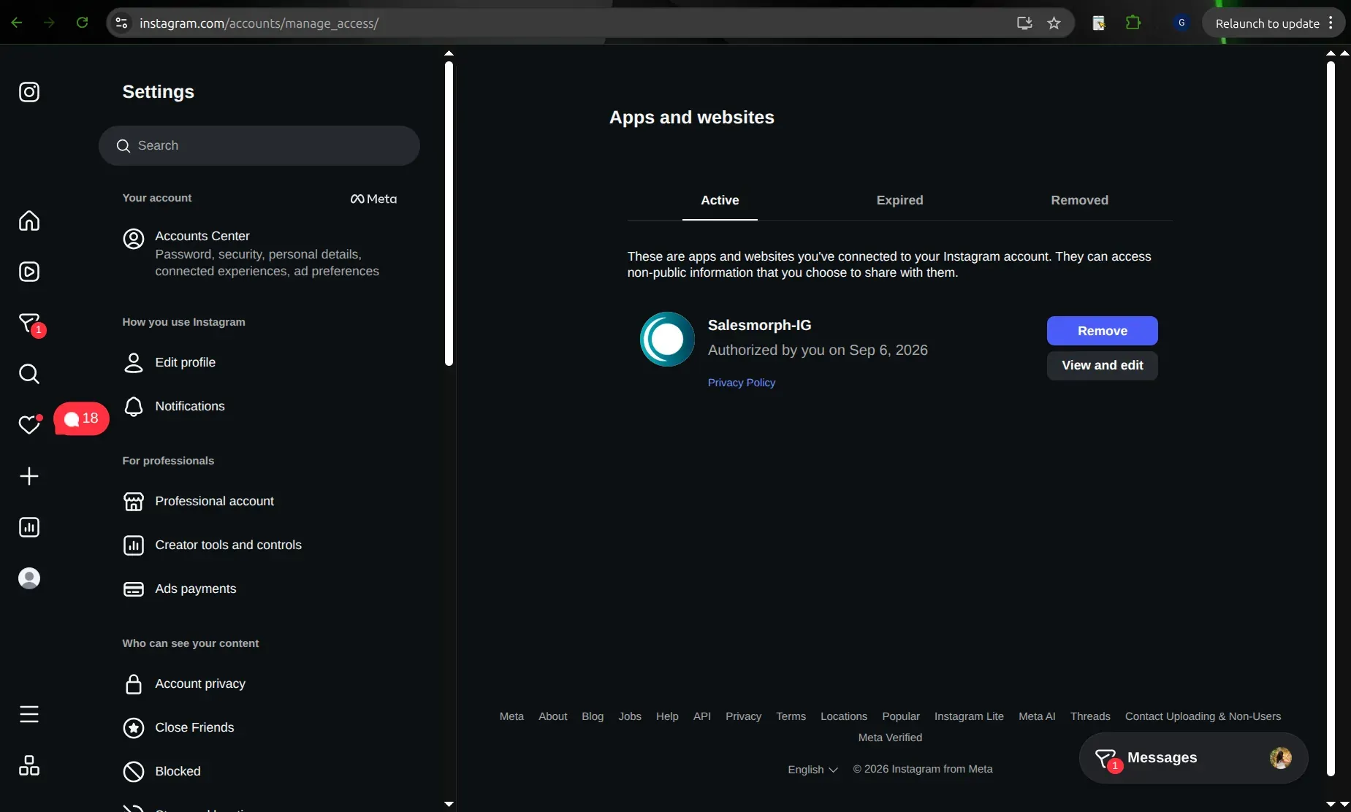Open Ads payments settings

(261, 589)
